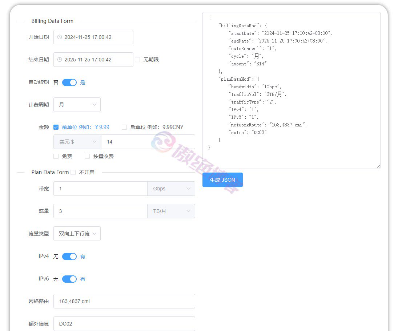Open the start date picker 2024-11-25 17:00:42
Viewport: 394px width, 331px height.
point(93,37)
